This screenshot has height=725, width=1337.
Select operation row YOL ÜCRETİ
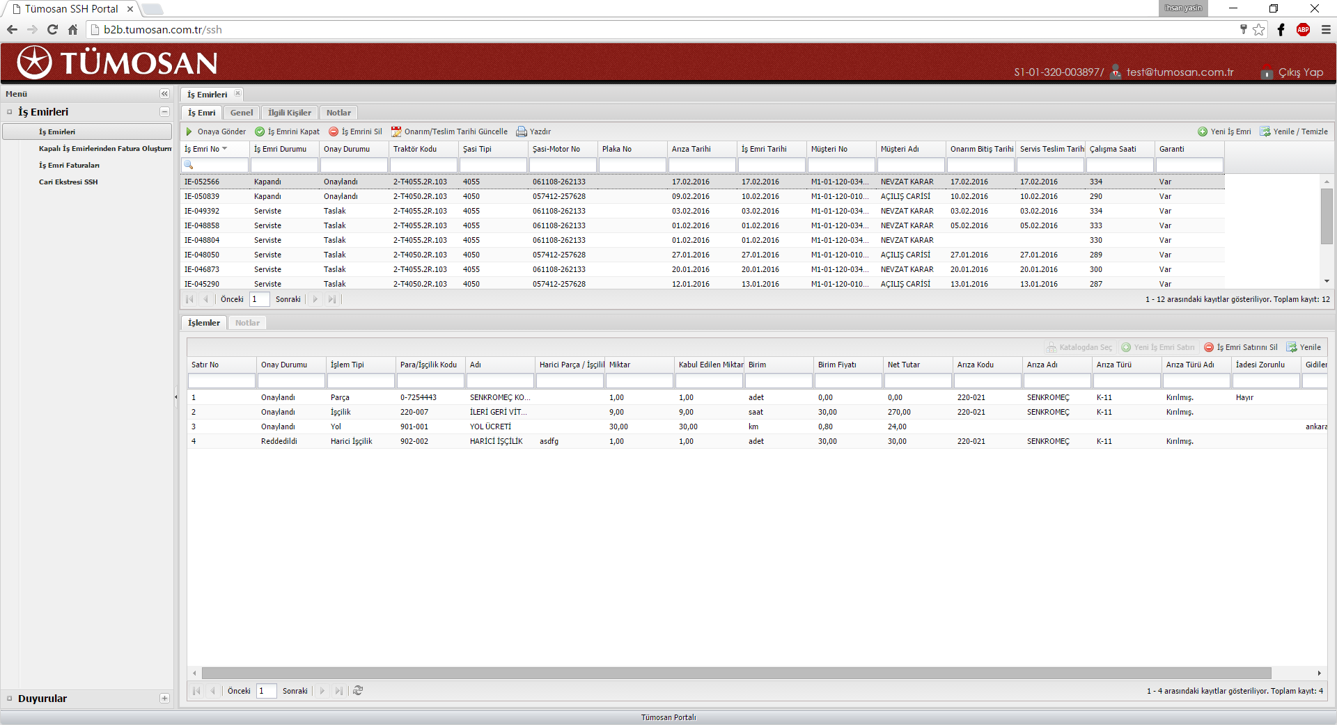[x=757, y=427]
